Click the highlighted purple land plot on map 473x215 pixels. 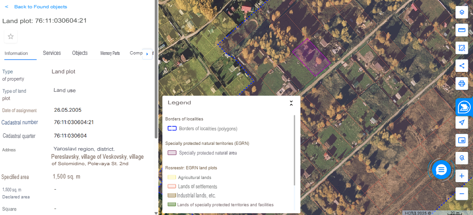[x=311, y=57]
